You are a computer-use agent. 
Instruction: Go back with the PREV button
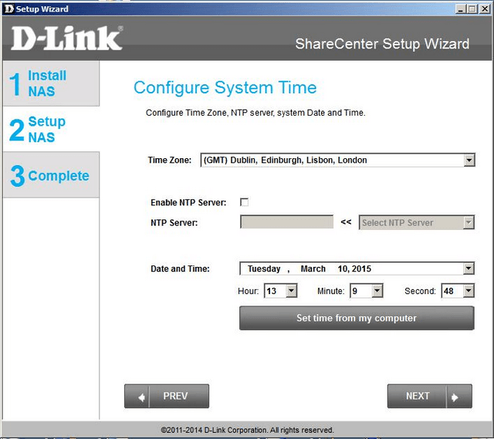(167, 396)
